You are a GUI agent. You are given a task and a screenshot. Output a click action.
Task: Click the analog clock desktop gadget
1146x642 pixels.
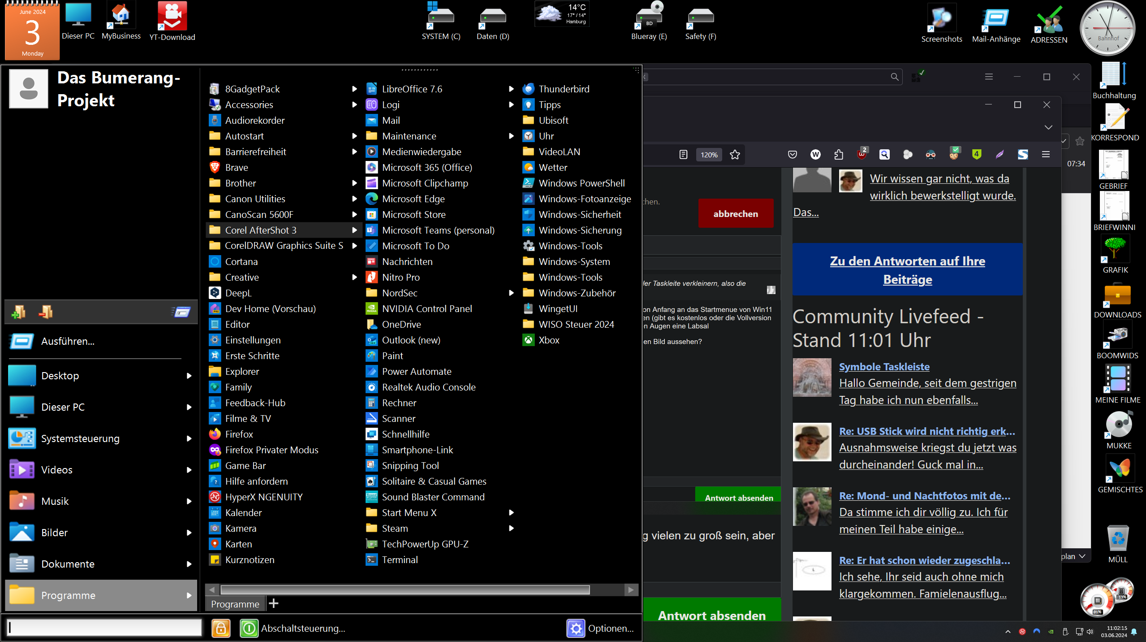pos(1107,29)
